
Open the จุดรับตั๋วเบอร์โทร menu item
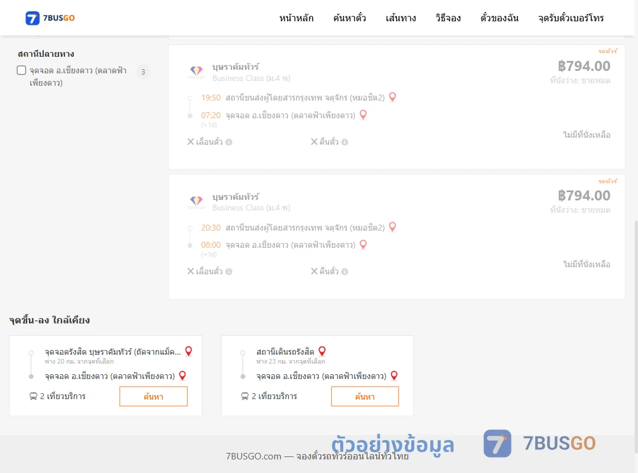pyautogui.click(x=571, y=18)
